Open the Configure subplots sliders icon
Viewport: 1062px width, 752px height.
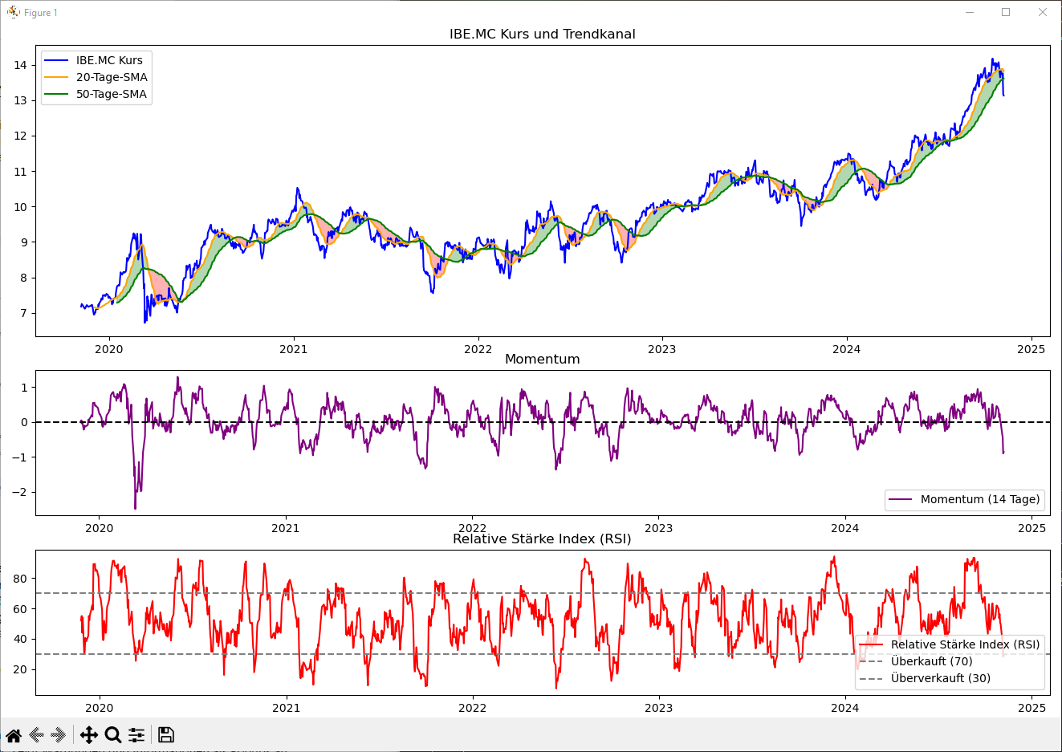[136, 735]
